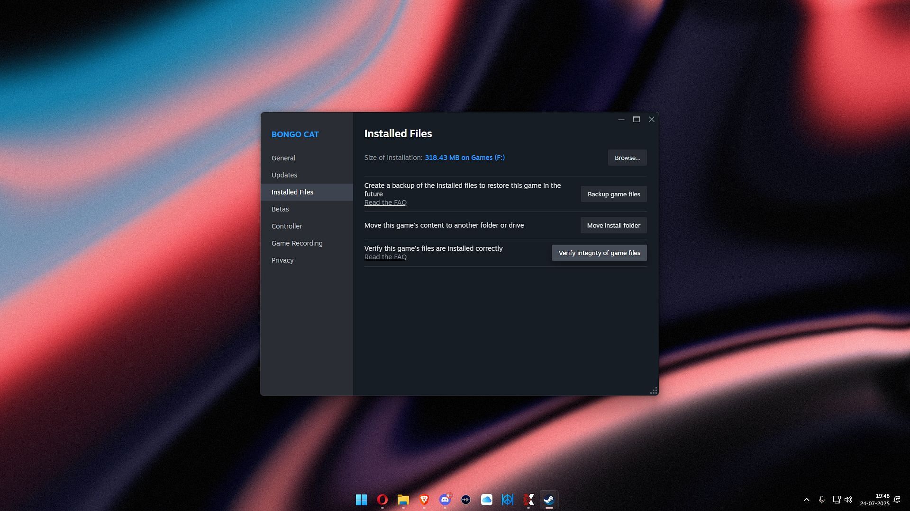Go to the Game Recording section
Viewport: 910px width, 511px height.
click(x=297, y=243)
